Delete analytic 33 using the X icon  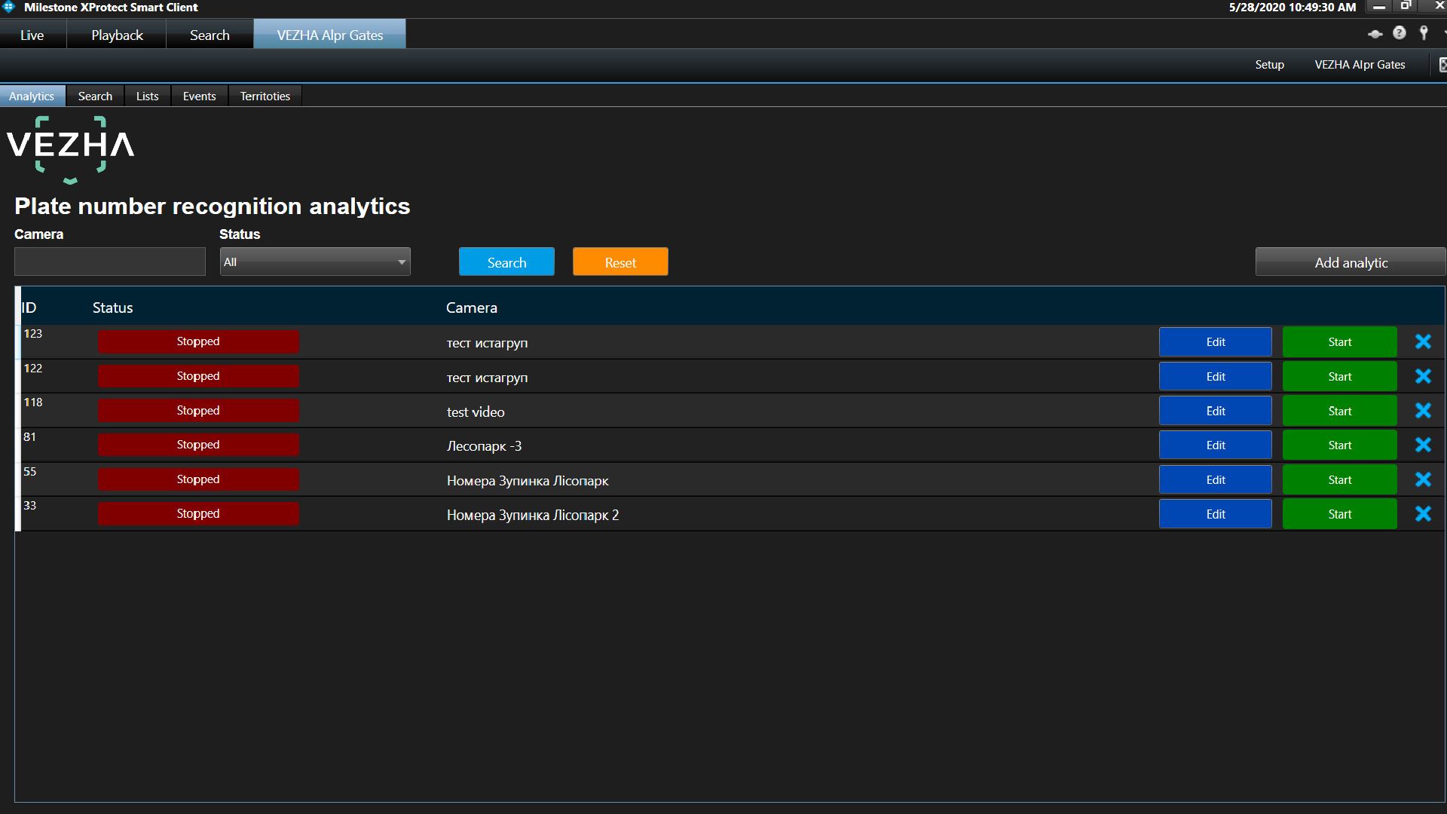pyautogui.click(x=1423, y=514)
